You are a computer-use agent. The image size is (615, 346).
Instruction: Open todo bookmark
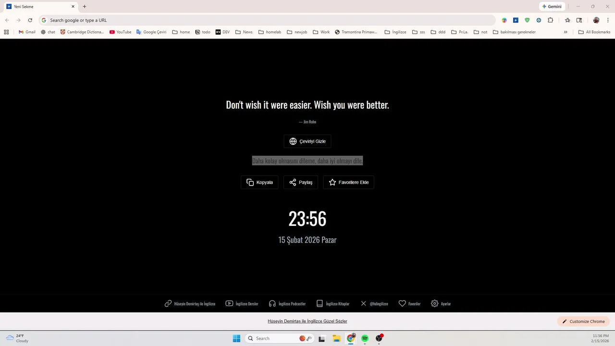(x=203, y=32)
